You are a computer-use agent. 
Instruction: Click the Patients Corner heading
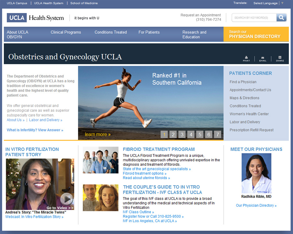point(250,73)
